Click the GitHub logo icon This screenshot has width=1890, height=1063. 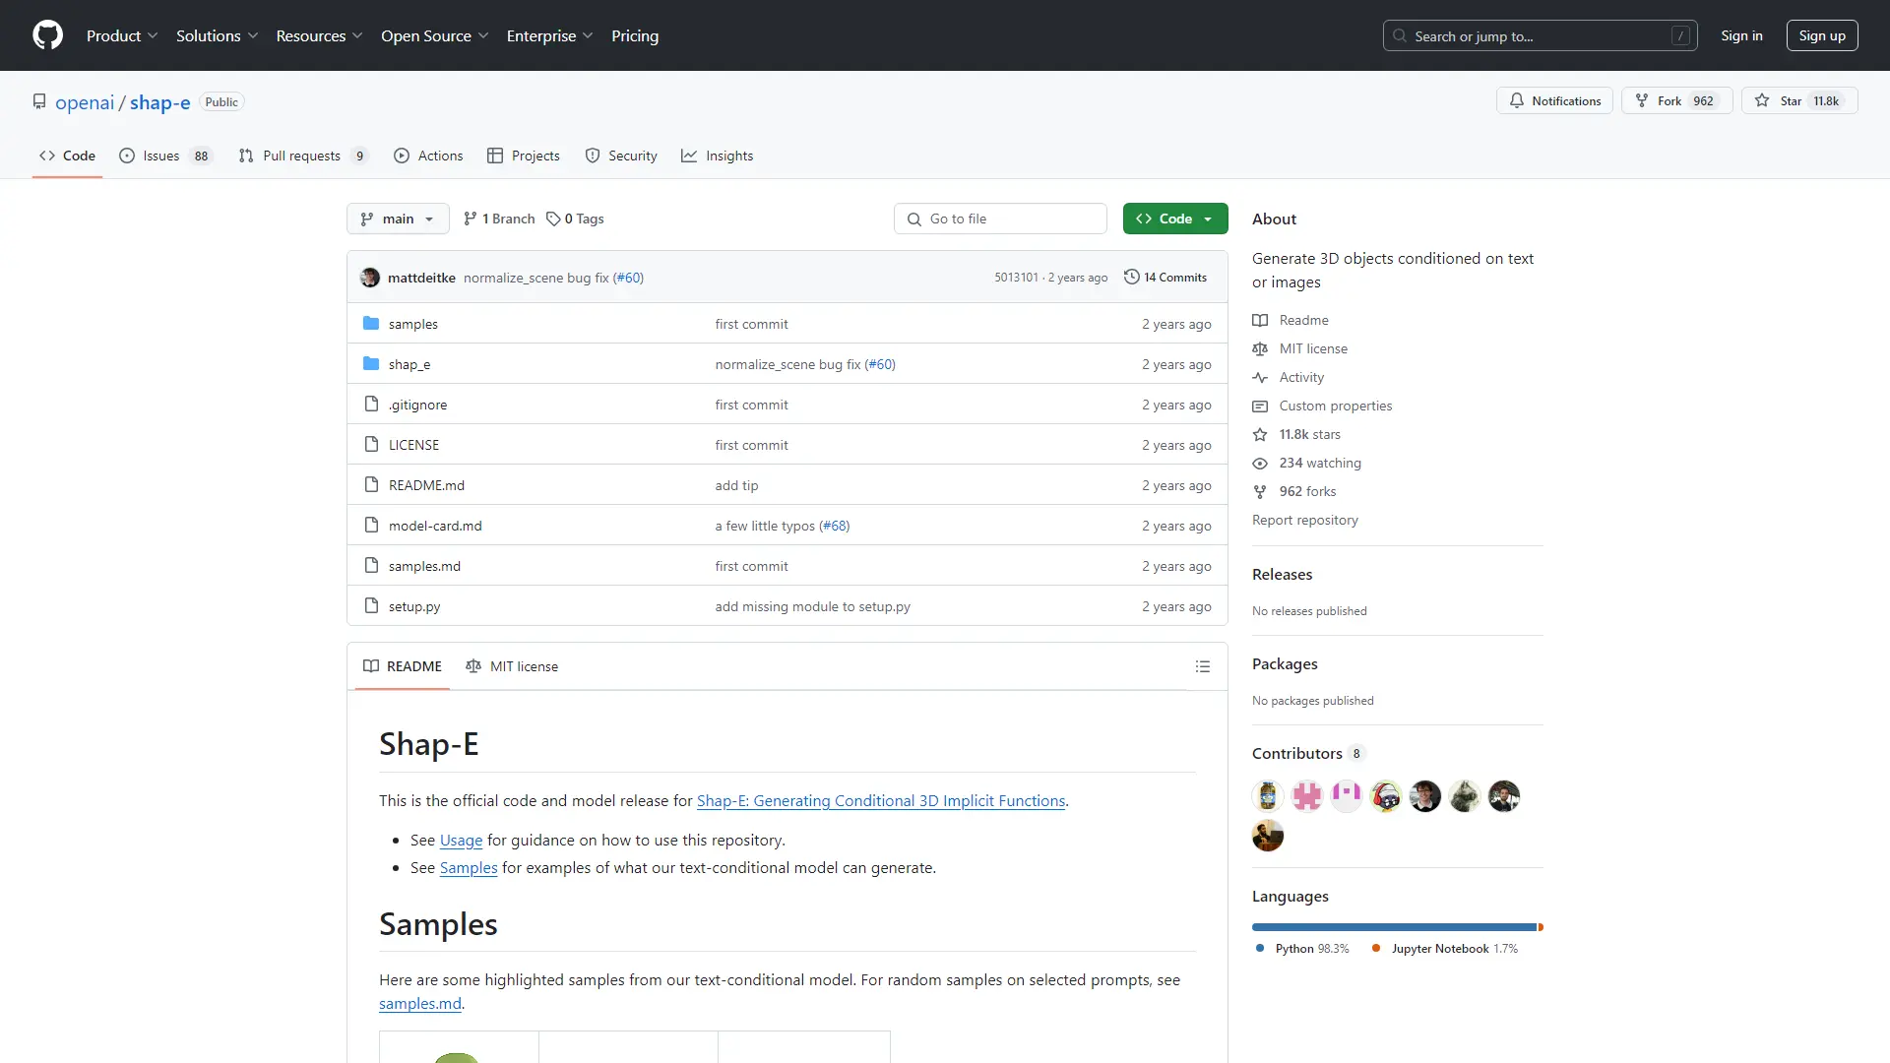47,35
